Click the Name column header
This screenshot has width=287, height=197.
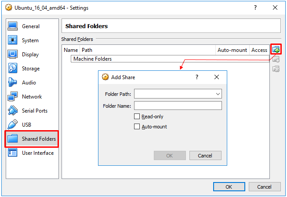71,50
